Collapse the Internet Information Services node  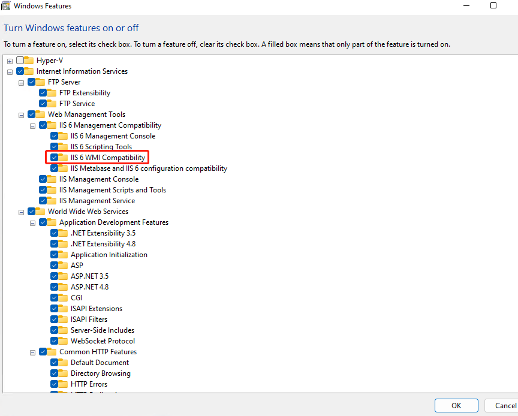[x=10, y=72]
